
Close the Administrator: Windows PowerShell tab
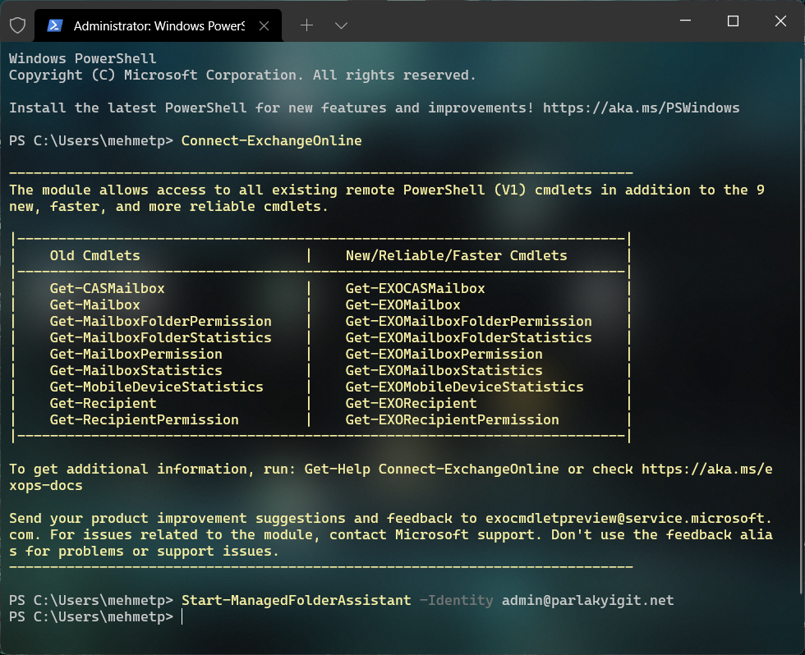coord(264,25)
